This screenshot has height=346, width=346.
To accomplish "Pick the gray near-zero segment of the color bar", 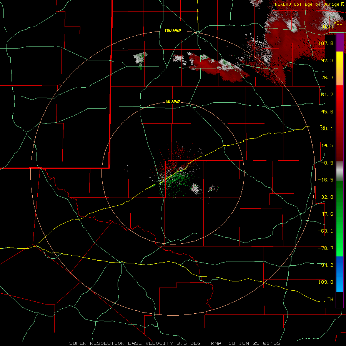I will (339, 171).
